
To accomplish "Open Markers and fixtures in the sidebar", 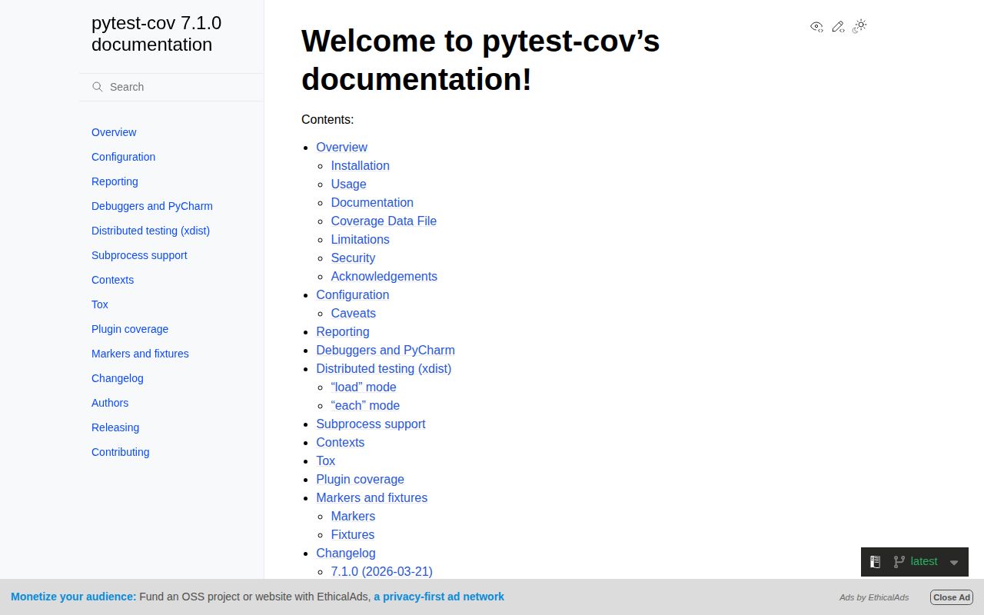I will (x=140, y=354).
